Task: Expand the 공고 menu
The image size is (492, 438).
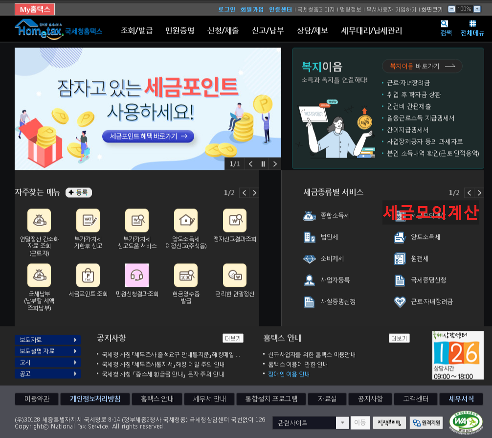Action: point(48,373)
